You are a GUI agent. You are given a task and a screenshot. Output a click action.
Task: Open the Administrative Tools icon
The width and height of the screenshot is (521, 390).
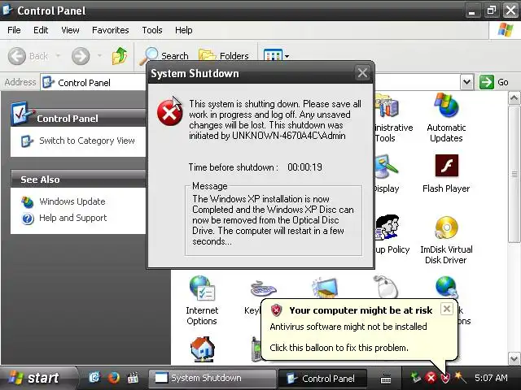pos(392,118)
